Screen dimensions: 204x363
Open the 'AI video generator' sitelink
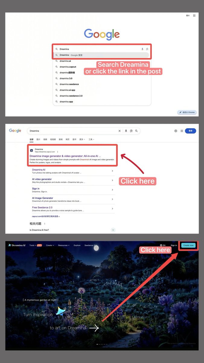click(x=42, y=179)
